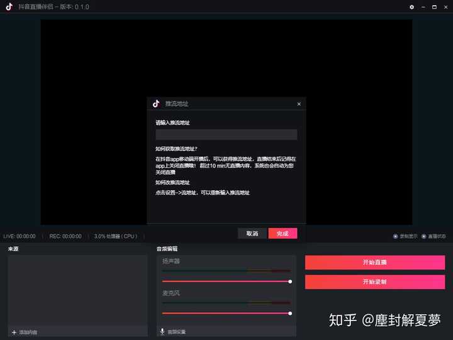The height and width of the screenshot is (340, 453).
Task: Click the 扬声器 speaker label
Action: [x=171, y=261]
